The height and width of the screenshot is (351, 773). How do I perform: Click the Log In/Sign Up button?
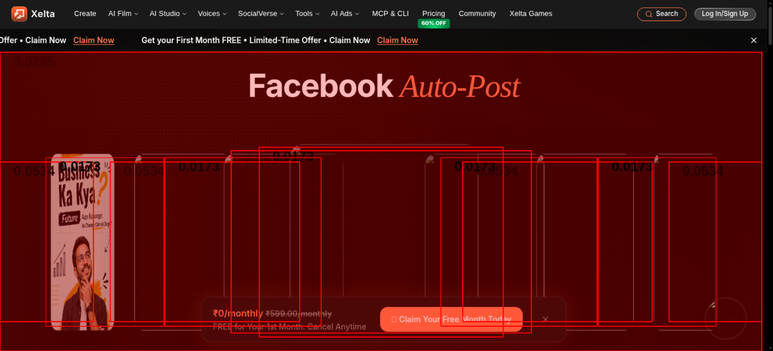click(x=725, y=14)
